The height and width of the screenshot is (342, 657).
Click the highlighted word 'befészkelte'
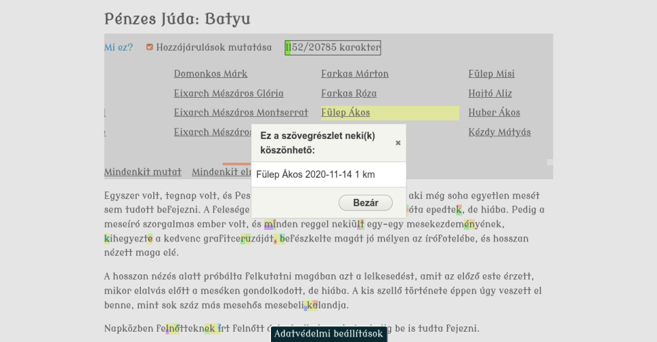305,239
